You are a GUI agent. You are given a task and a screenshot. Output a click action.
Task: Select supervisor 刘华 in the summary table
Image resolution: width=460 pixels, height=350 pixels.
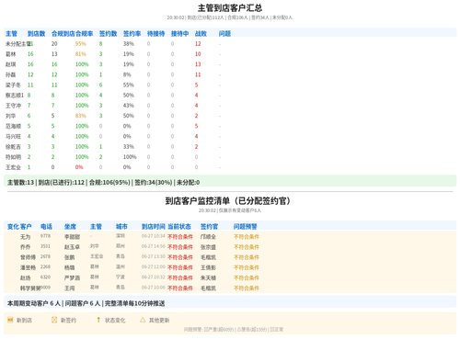10,116
